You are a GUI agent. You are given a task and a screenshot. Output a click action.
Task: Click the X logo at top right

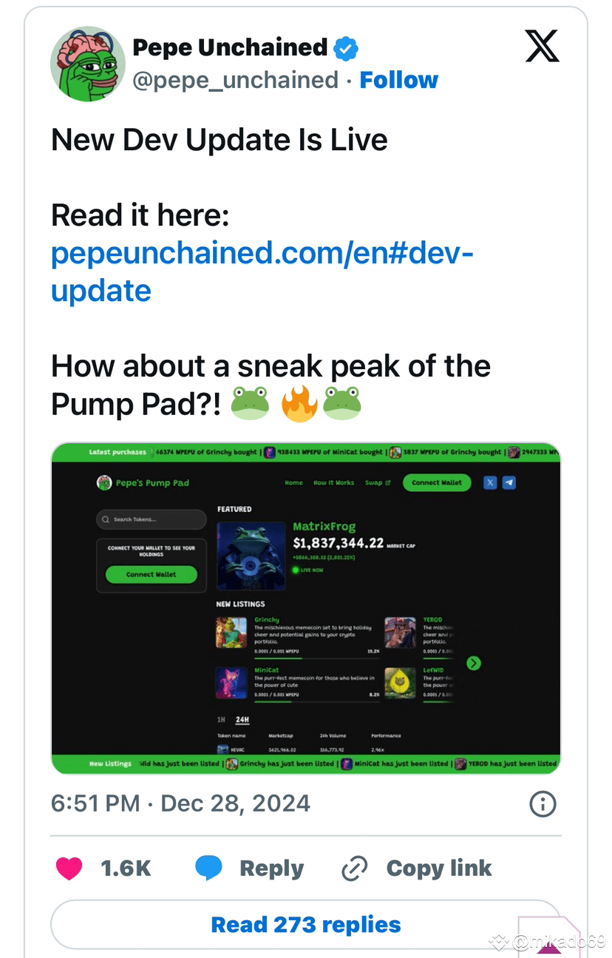[x=542, y=46]
